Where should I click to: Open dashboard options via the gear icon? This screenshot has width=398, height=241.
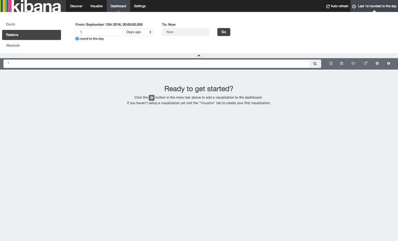click(x=388, y=63)
